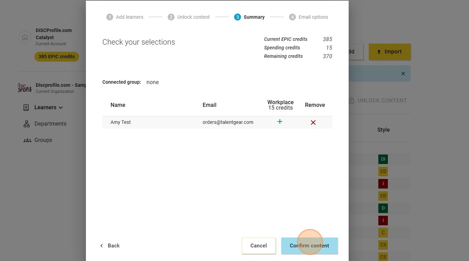
Task: Click the 385 EPIC credits badge
Action: pyautogui.click(x=56, y=56)
